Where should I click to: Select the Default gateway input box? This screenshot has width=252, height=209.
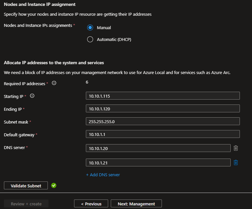pos(163,134)
